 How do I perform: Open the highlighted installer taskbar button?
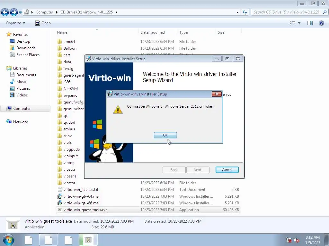click(x=88, y=240)
